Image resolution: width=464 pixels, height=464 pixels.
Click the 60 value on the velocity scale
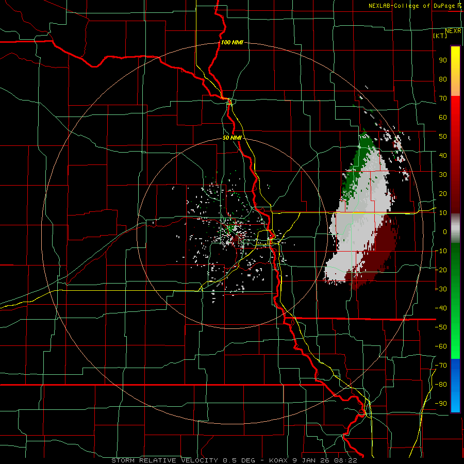[x=443, y=118]
